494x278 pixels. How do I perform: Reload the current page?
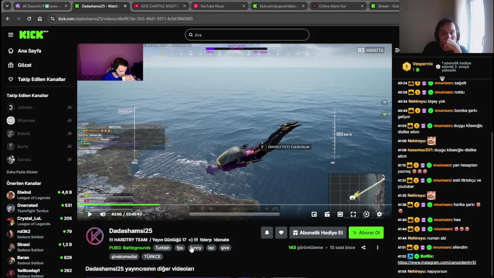click(x=29, y=19)
